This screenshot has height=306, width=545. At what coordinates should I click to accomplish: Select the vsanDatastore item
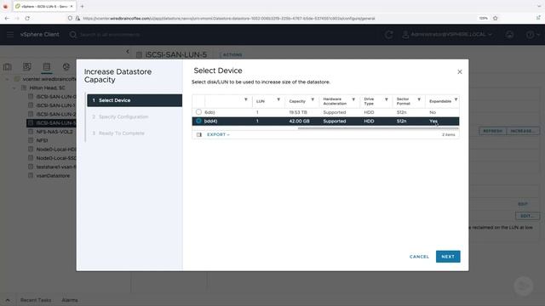pyautogui.click(x=53, y=176)
